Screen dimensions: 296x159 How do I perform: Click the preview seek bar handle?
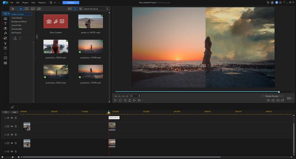coord(279,92)
